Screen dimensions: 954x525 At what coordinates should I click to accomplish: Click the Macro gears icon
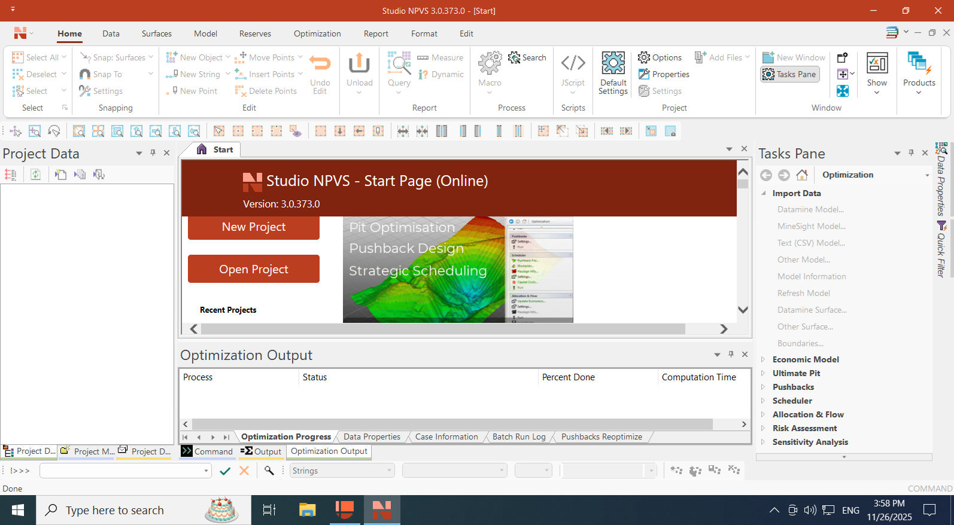pyautogui.click(x=490, y=63)
